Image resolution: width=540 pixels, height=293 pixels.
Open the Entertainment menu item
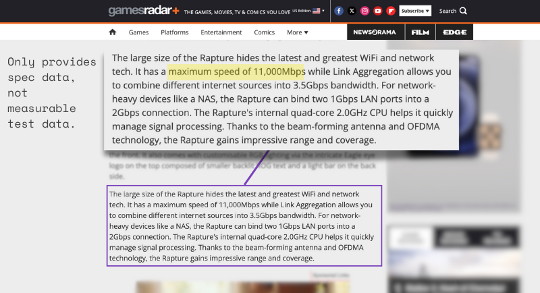click(221, 32)
